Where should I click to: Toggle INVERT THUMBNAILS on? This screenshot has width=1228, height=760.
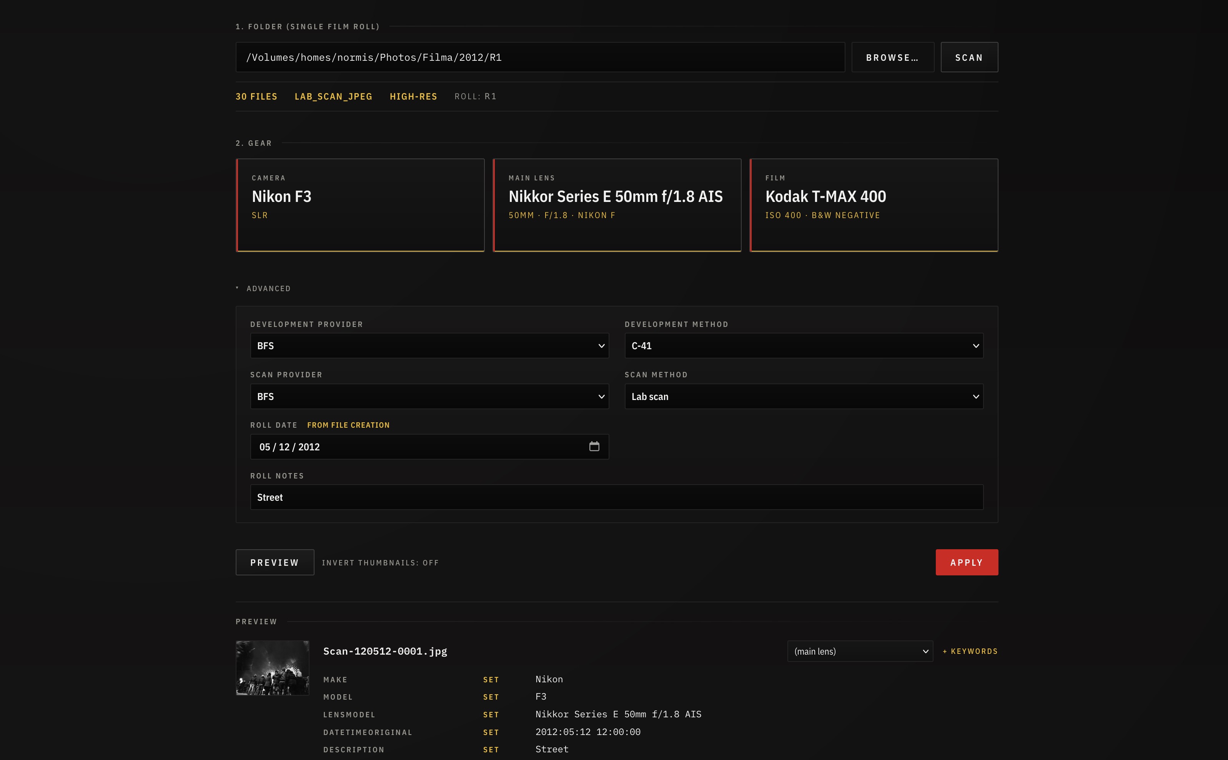[x=380, y=562]
